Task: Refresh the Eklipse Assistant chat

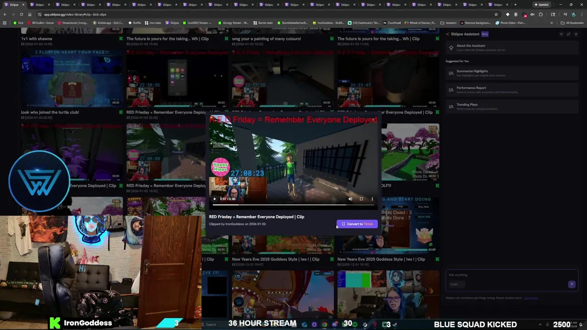Action: tap(561, 34)
